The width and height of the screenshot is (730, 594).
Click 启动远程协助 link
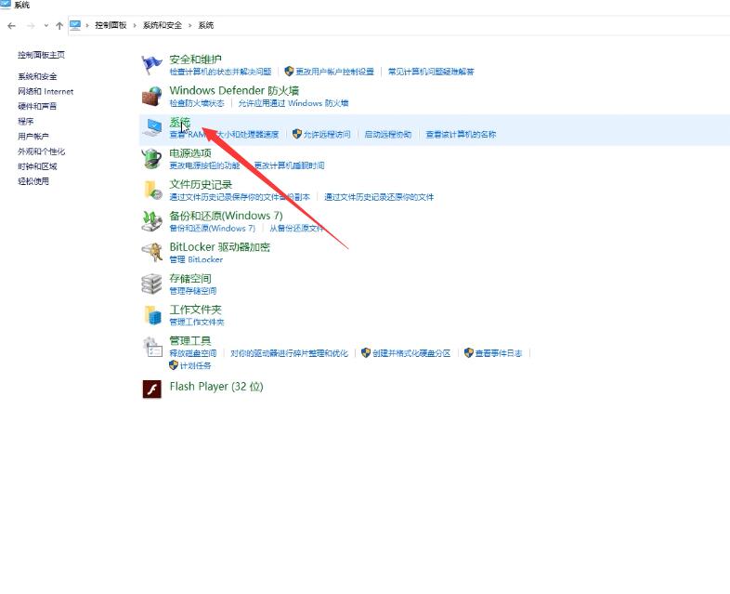tap(388, 134)
